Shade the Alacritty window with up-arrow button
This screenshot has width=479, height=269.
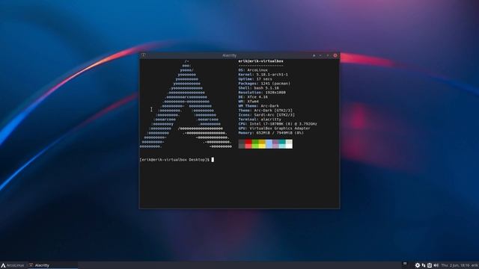[x=314, y=55]
